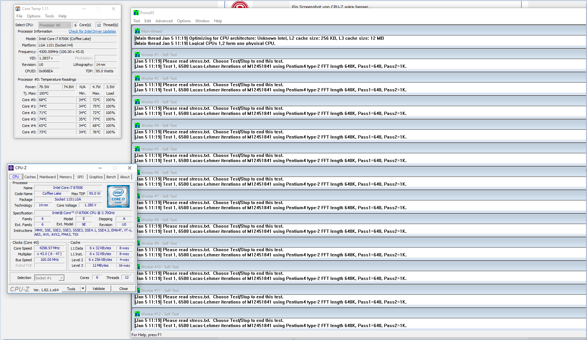Click Main thread title bar in Prime95
This screenshot has width=587, height=340.
[359, 31]
